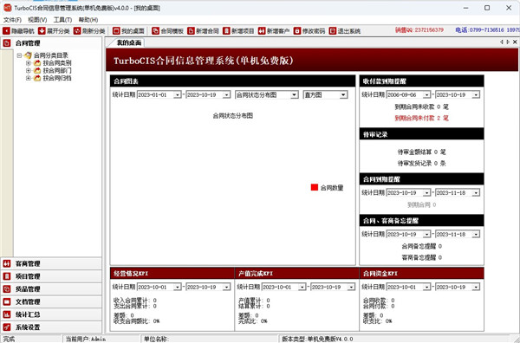Open 合同图表 end date 2023-10-19 dropdown
The height and width of the screenshot is (343, 520).
226,95
